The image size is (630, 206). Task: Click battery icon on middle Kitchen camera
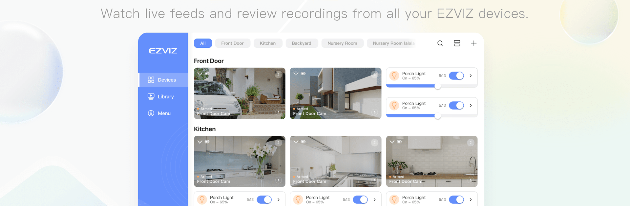[303, 142]
